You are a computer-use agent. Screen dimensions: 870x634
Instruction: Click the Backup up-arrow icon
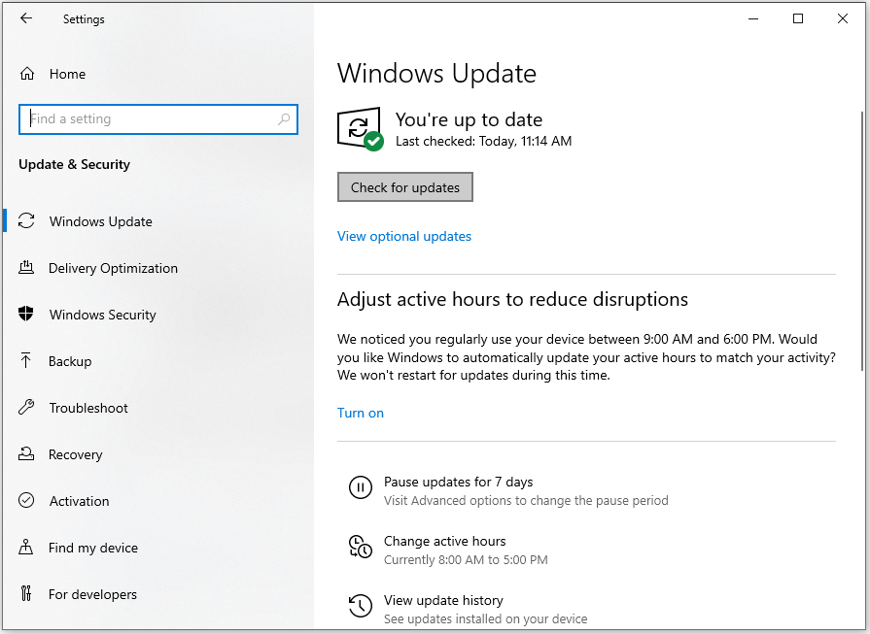point(26,361)
